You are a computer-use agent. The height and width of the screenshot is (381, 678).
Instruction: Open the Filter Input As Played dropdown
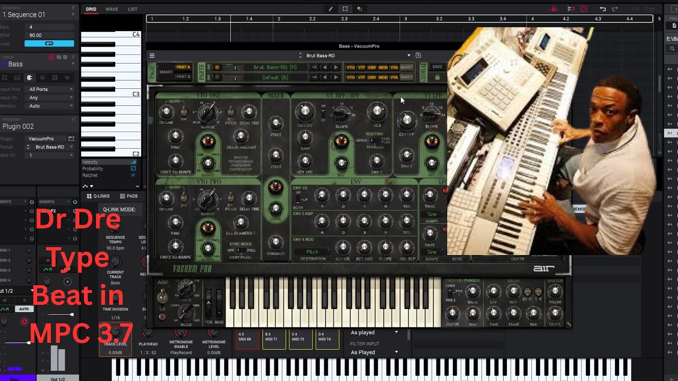pyautogui.click(x=374, y=352)
